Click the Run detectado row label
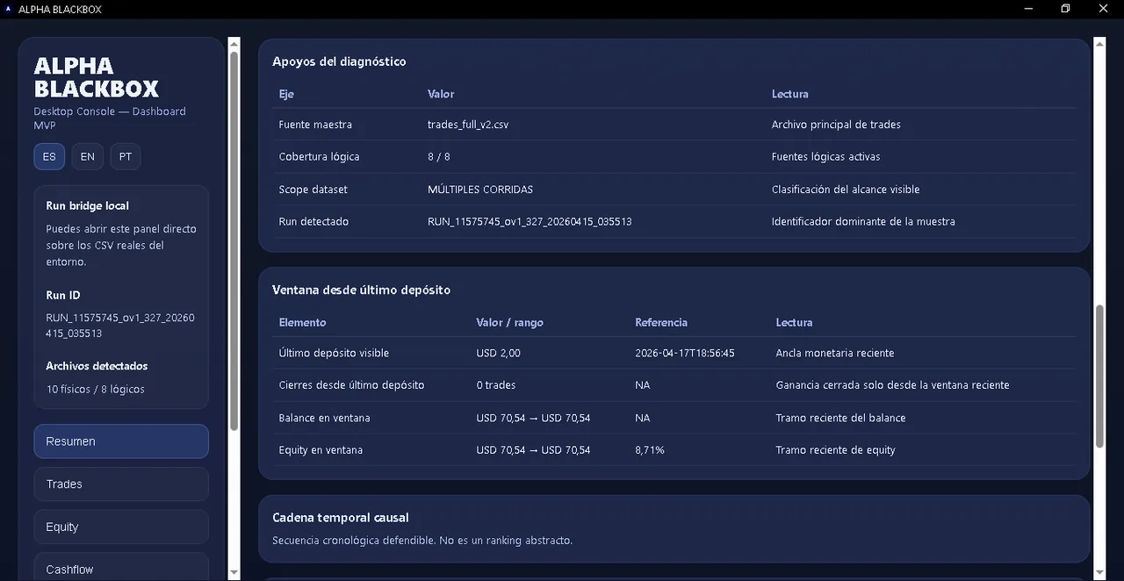 pyautogui.click(x=313, y=221)
